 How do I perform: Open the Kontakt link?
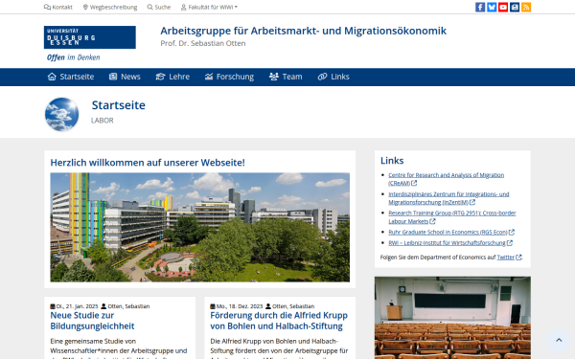pos(57,7)
